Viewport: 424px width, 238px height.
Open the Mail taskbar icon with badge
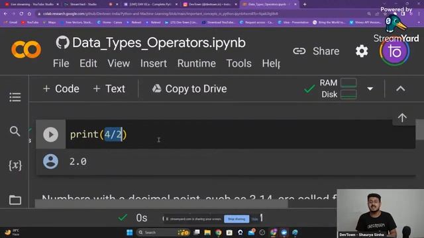251,232
